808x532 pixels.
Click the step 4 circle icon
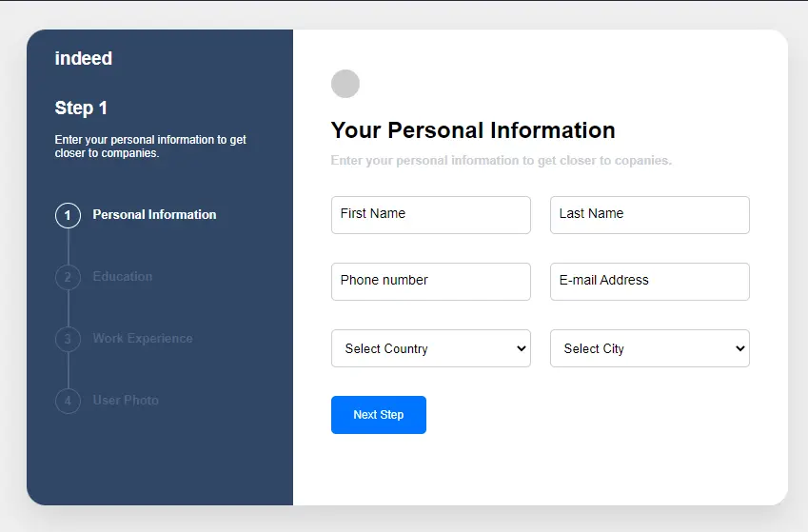pyautogui.click(x=68, y=401)
